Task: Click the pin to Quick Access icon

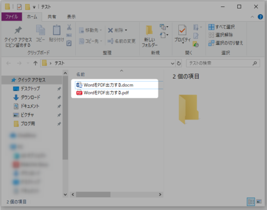Action: [18, 30]
